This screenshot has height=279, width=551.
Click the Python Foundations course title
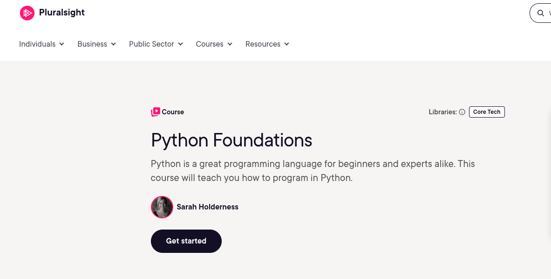pyautogui.click(x=231, y=140)
